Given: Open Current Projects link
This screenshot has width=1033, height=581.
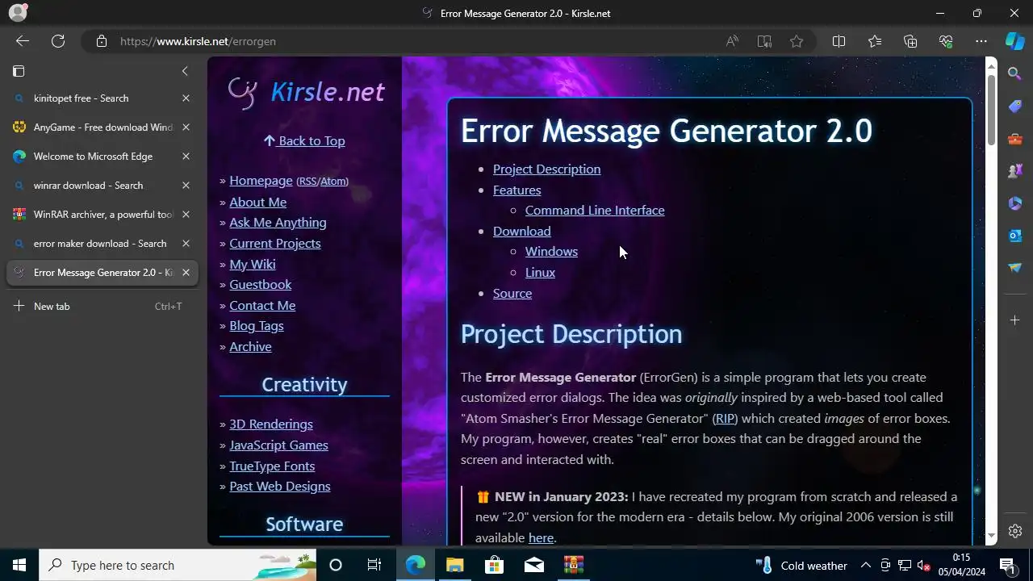Looking at the screenshot, I should pyautogui.click(x=274, y=244).
